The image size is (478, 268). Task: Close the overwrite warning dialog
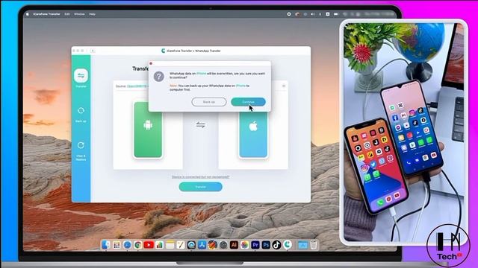(151, 63)
